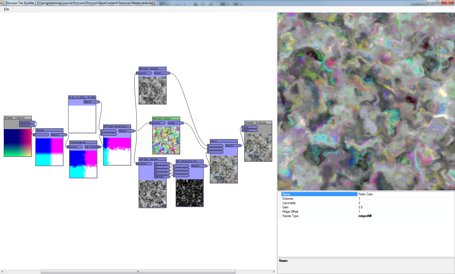
Task: Click the Offset Position Result port
Action: click(x=126, y=131)
